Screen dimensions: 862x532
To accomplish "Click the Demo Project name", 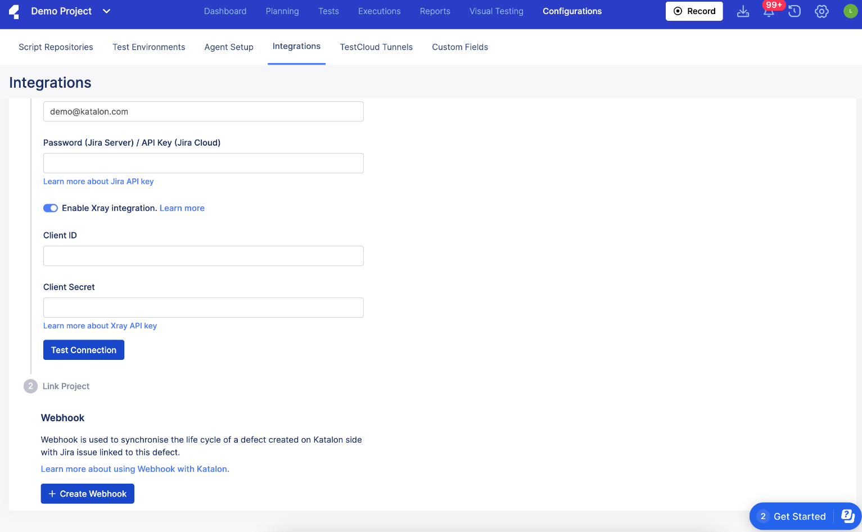I will point(61,11).
